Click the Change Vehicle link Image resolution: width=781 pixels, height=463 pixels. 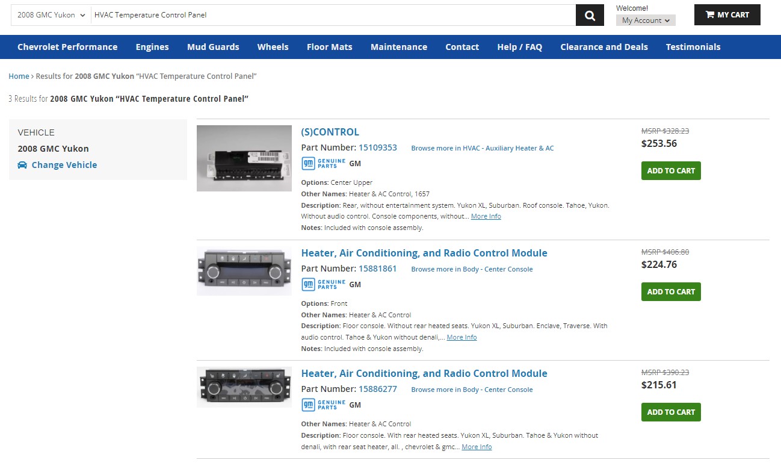pos(64,165)
